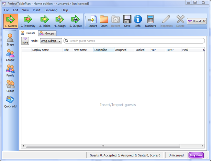
Task: Click the Save floppy disk icon
Action: pyautogui.click(x=127, y=21)
